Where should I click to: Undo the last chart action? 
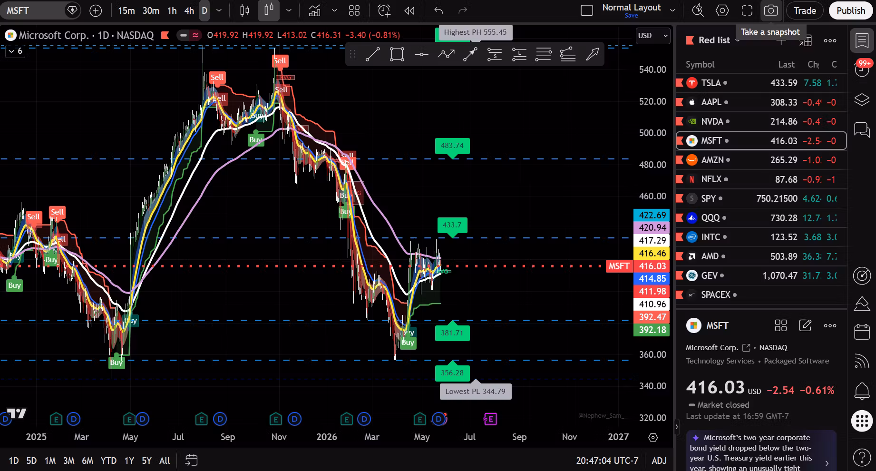coord(438,10)
